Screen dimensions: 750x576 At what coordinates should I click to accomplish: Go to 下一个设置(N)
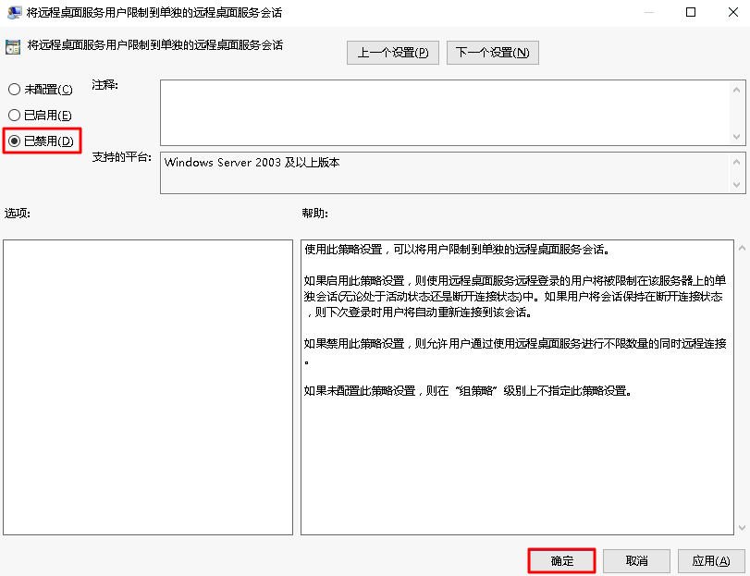pos(492,53)
